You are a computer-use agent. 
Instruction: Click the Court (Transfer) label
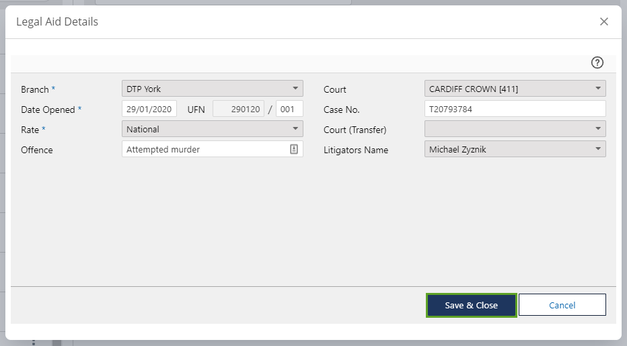pyautogui.click(x=355, y=130)
